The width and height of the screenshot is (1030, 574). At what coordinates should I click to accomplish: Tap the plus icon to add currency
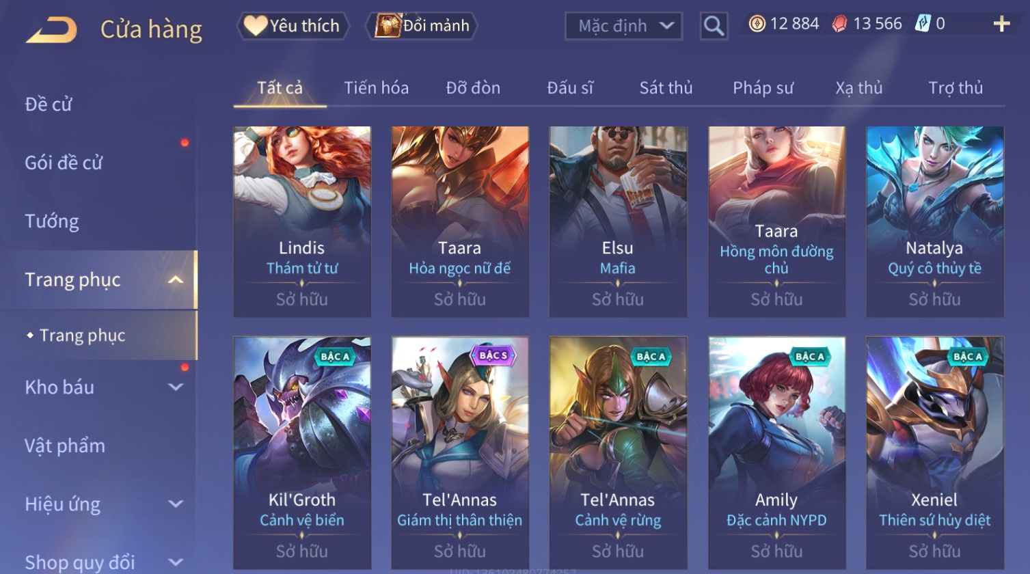tap(1001, 24)
